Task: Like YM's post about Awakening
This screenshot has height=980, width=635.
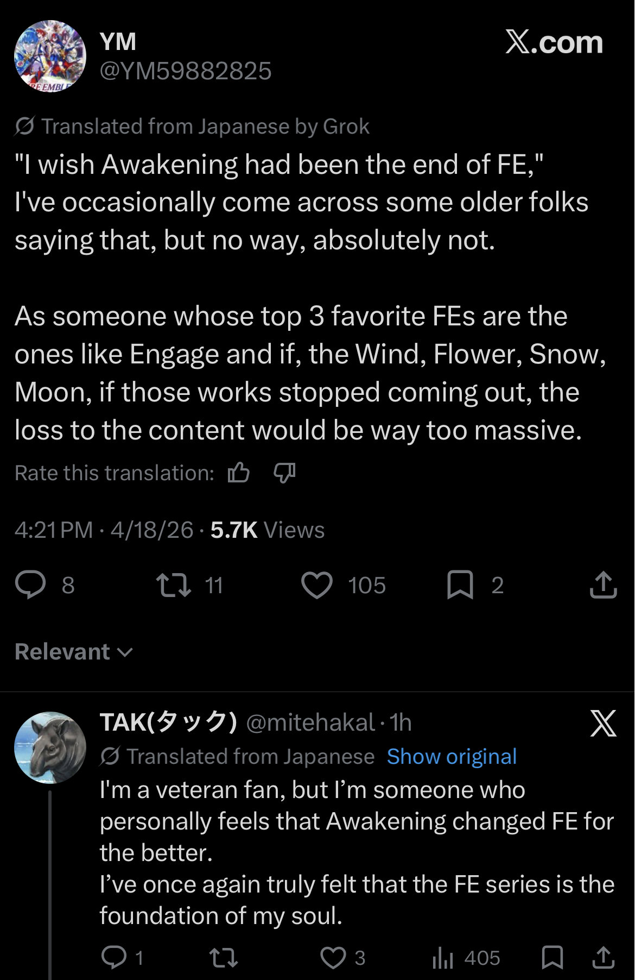Action: [x=317, y=585]
